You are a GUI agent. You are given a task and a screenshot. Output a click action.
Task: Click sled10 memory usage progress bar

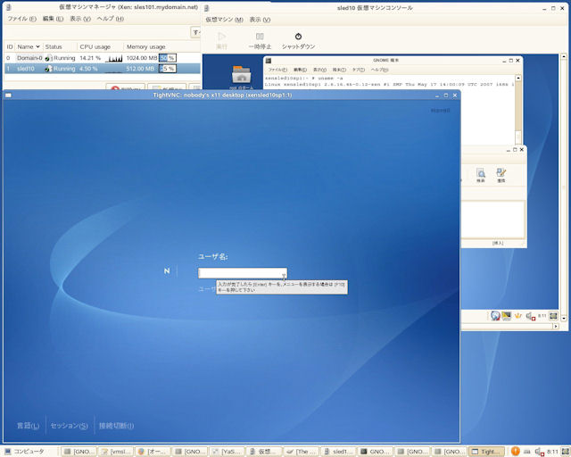pos(168,69)
